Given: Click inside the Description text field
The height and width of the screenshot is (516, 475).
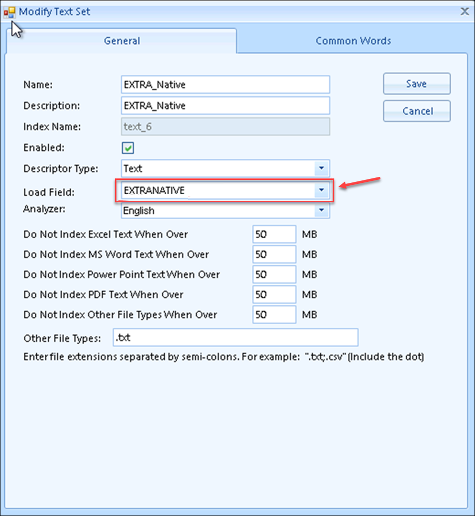Looking at the screenshot, I should [x=224, y=106].
